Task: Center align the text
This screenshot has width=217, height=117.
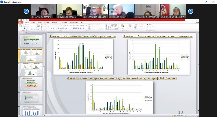Action: click(x=76, y=28)
